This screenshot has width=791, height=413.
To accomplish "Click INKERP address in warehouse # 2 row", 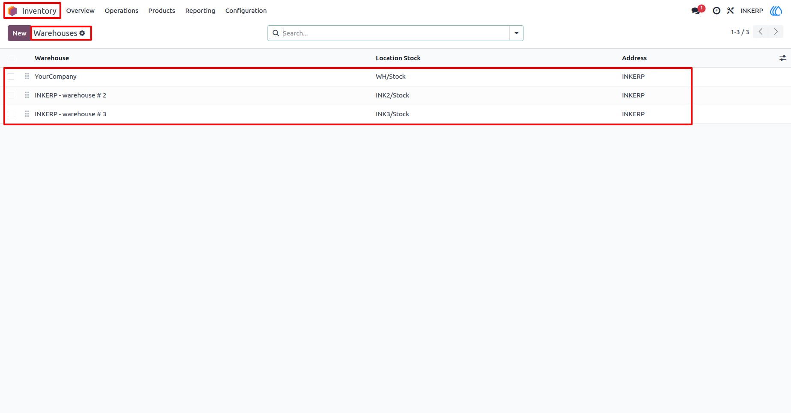I will click(x=633, y=95).
